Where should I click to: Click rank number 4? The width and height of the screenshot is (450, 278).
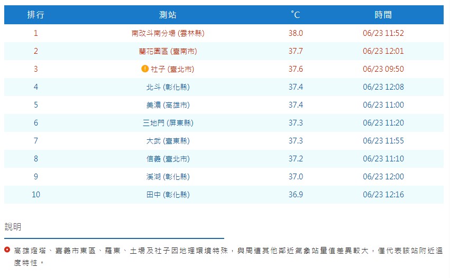[35, 87]
